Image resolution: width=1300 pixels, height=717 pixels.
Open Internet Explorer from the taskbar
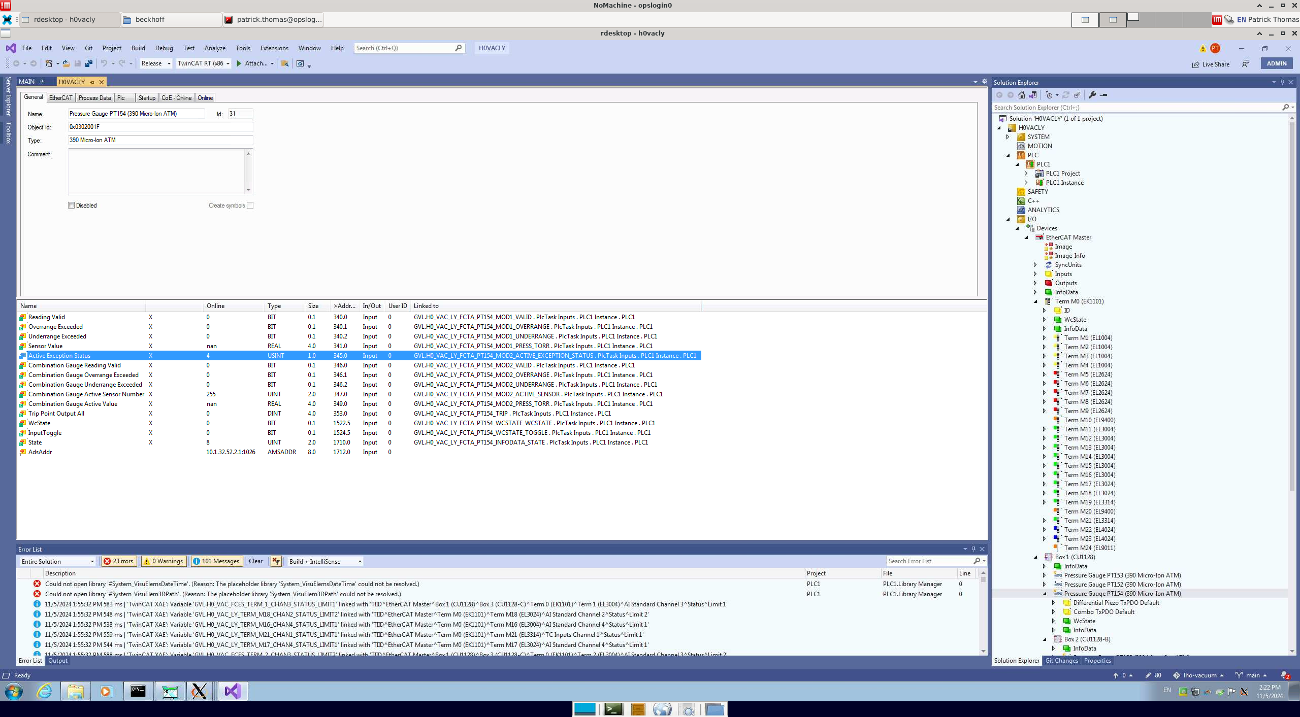coord(44,691)
